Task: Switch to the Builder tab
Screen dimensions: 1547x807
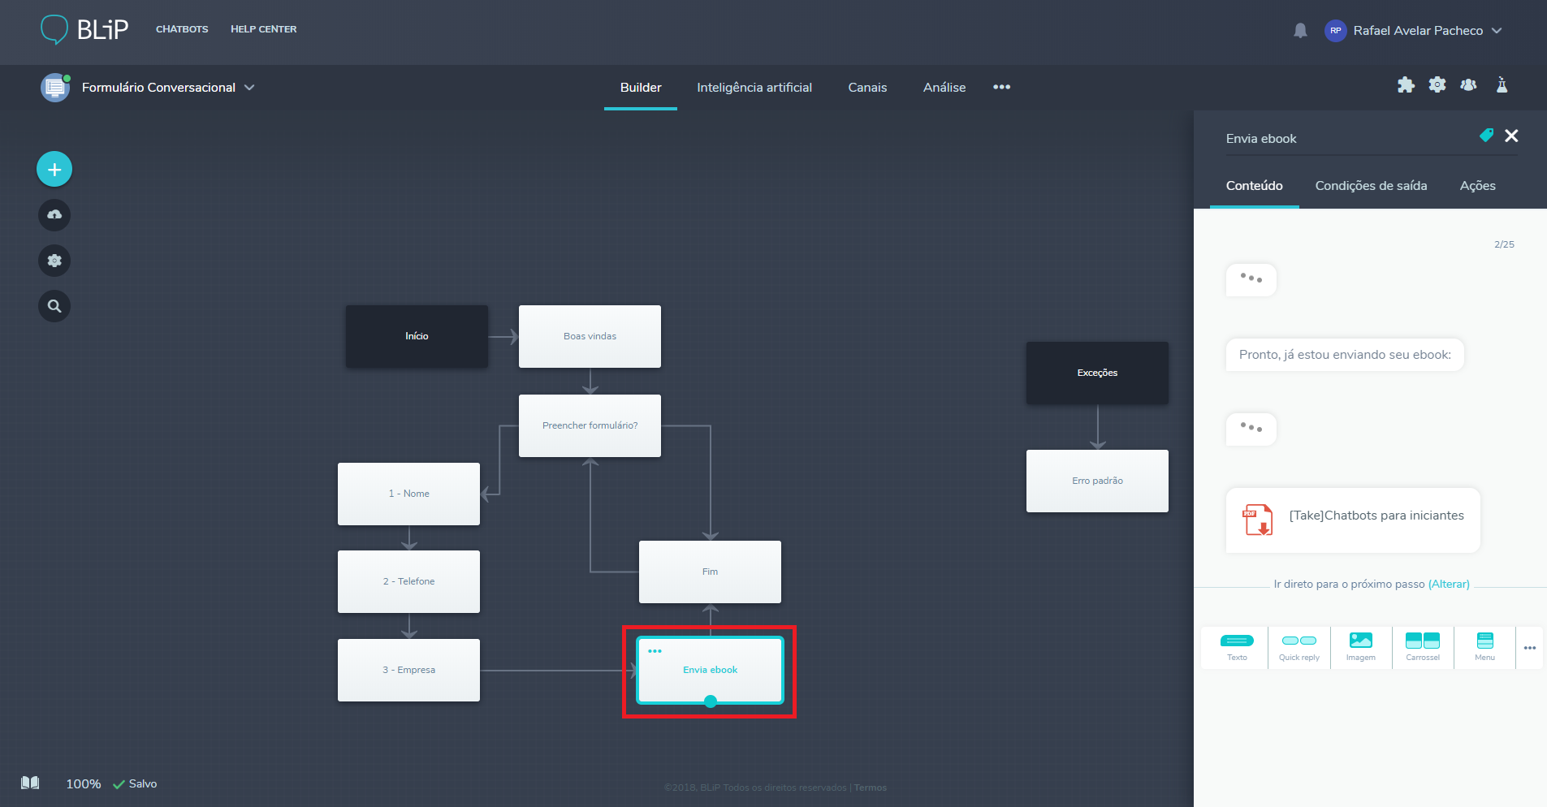Action: (x=641, y=88)
